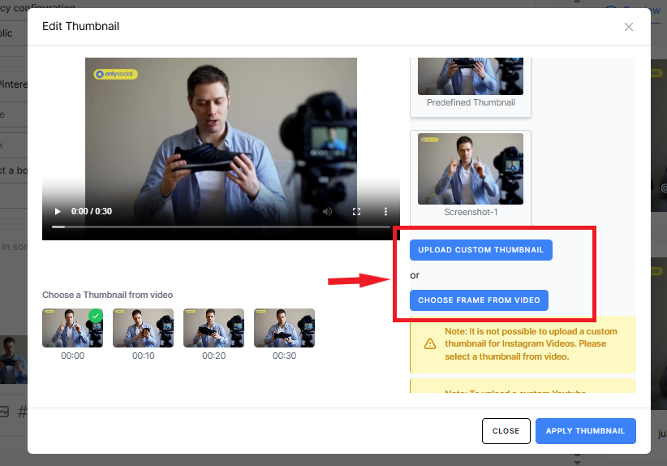
Task: Close the Edit Thumbnail dialog with the X
Action: (x=629, y=27)
